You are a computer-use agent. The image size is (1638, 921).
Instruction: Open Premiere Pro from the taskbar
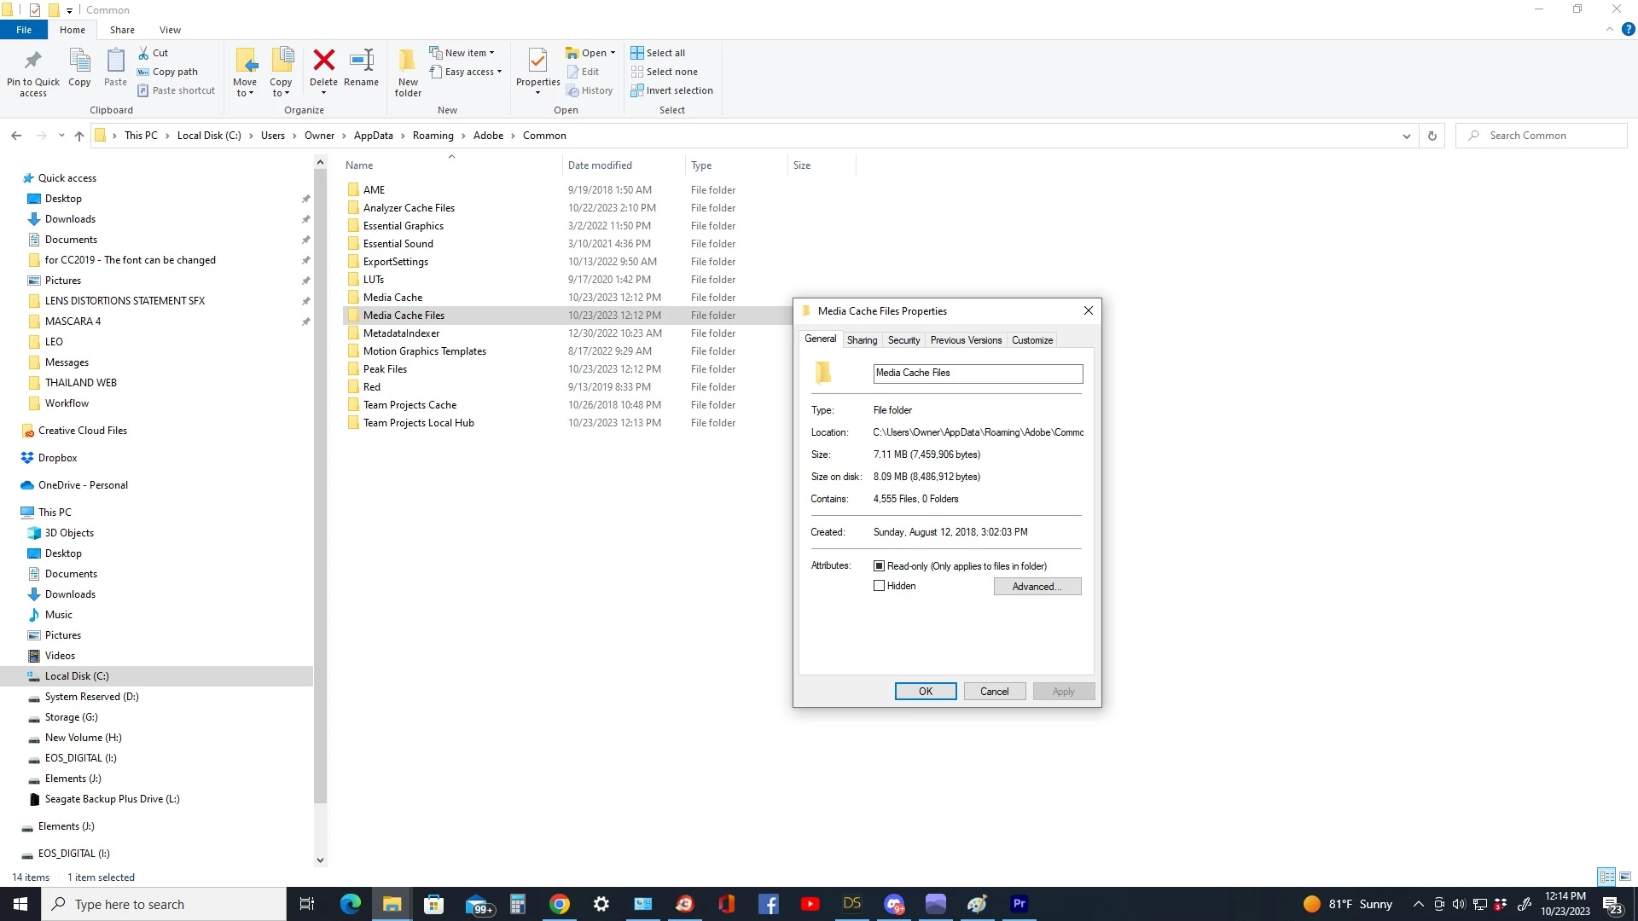[1019, 904]
